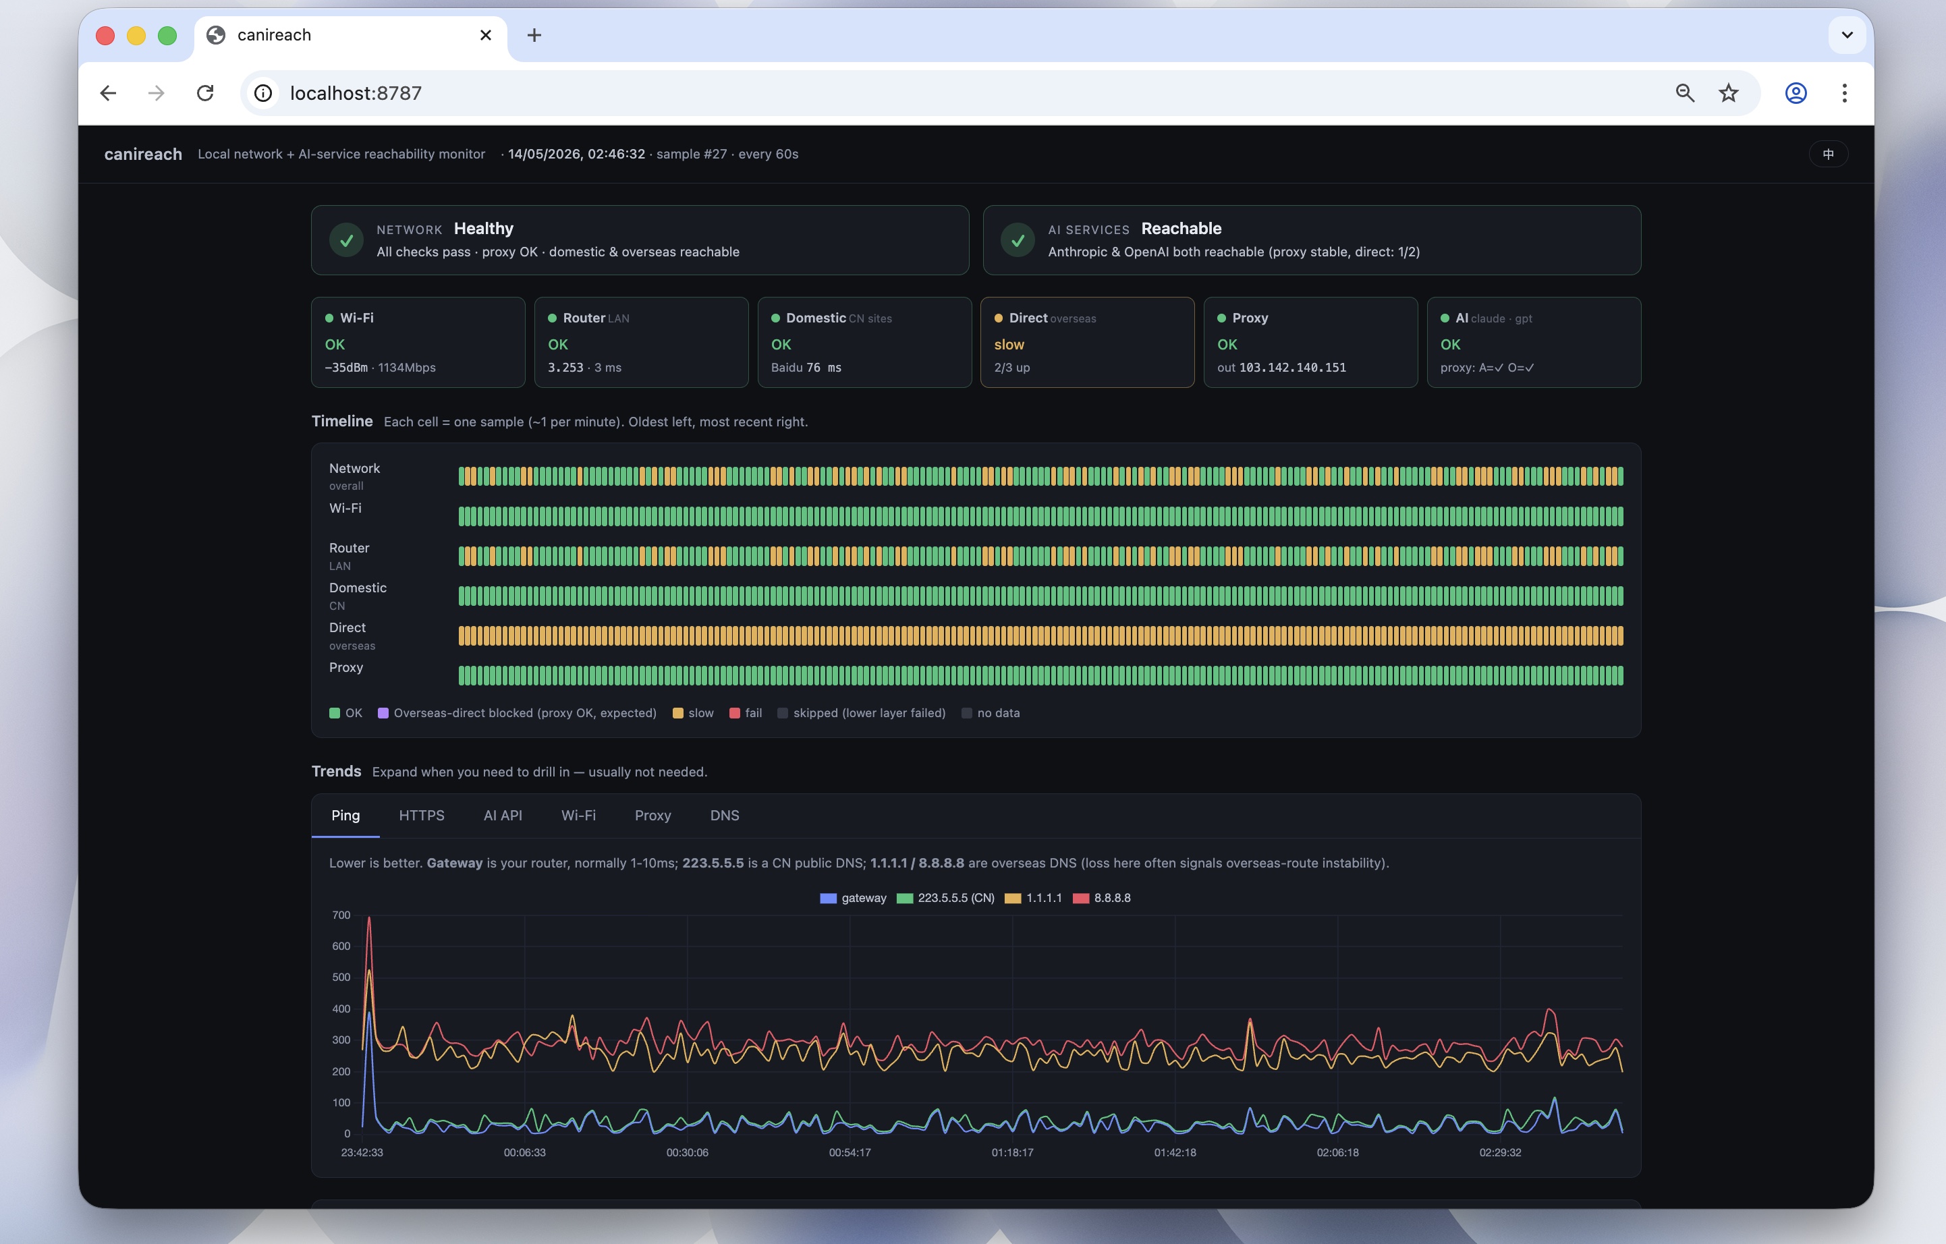Switch to the Wi-Fi trends tab
The image size is (1946, 1244).
click(x=578, y=816)
